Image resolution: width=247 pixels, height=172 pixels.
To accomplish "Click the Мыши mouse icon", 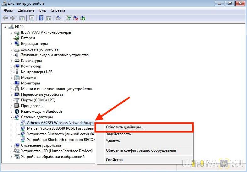I will point(17,89).
